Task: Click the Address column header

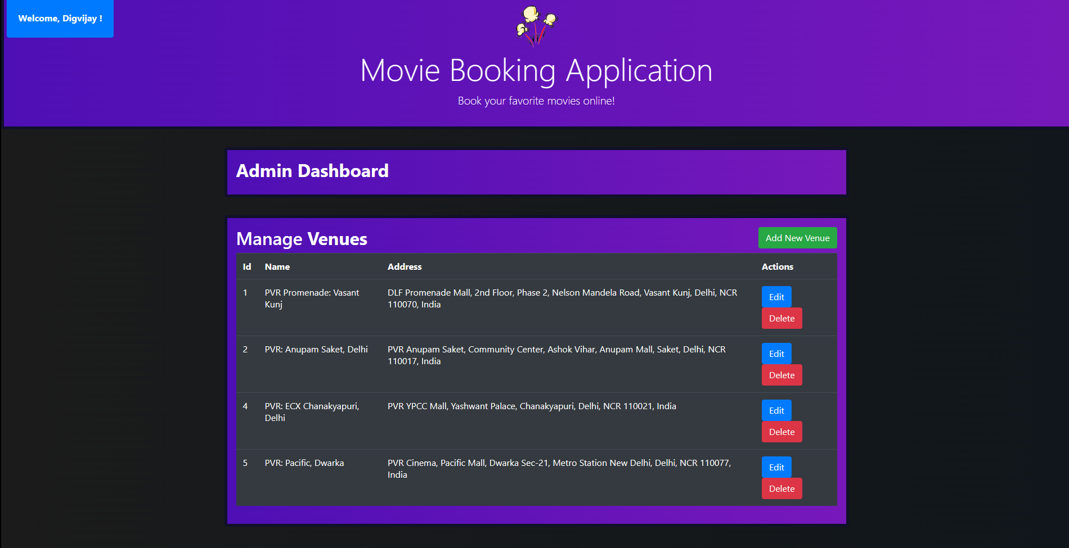Action: [405, 266]
